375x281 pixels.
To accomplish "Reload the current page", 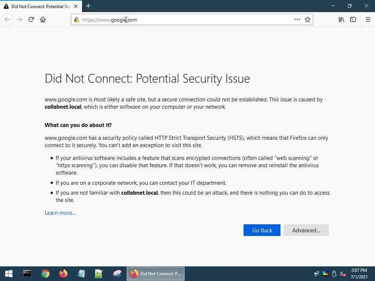I will point(31,19).
